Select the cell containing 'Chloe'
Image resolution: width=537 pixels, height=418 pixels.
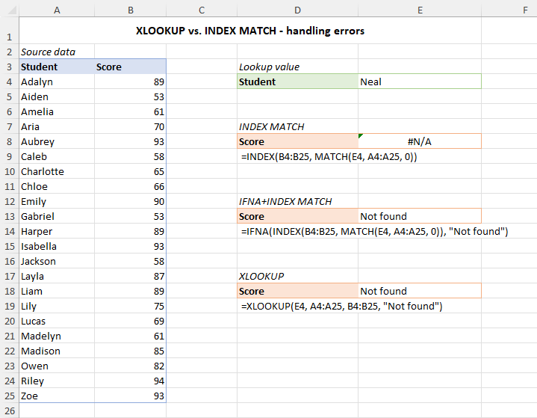pos(57,186)
